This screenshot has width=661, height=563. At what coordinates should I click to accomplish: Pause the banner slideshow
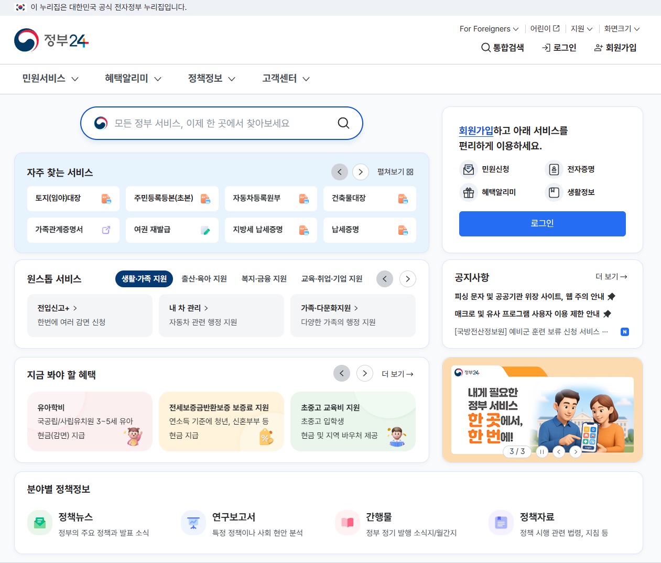click(542, 451)
